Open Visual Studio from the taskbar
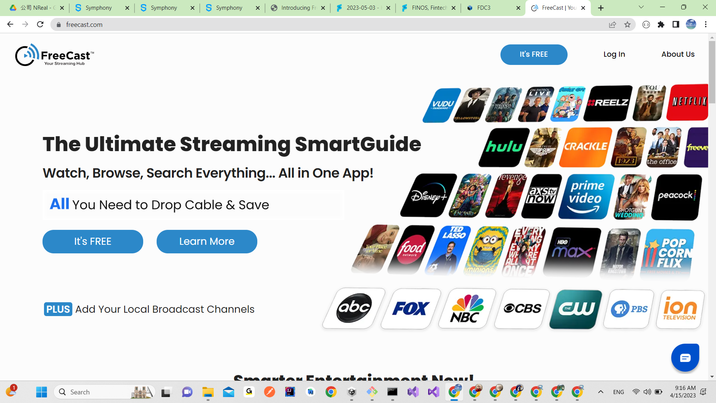This screenshot has height=403, width=716. click(x=413, y=392)
